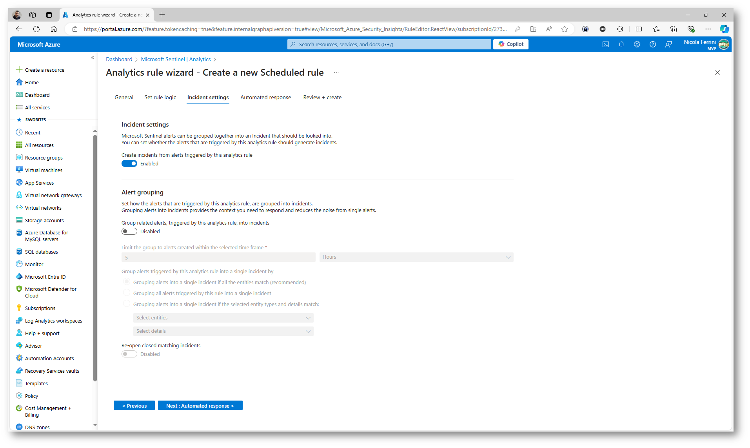Viewport: 750px width, 448px height.
Task: Select selected entity types match radio
Action: 126,304
